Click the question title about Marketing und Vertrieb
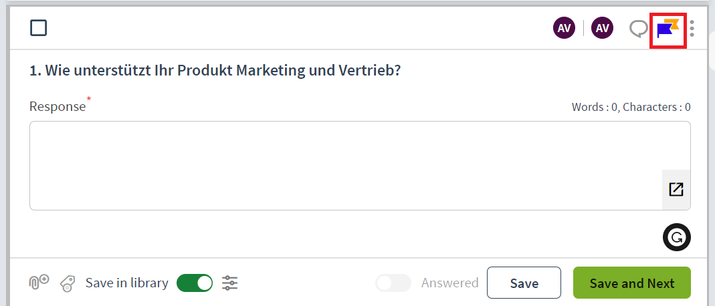 click(215, 70)
